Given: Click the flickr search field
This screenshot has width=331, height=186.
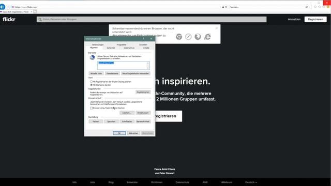Looking at the screenshot, I should pyautogui.click(x=152, y=20).
